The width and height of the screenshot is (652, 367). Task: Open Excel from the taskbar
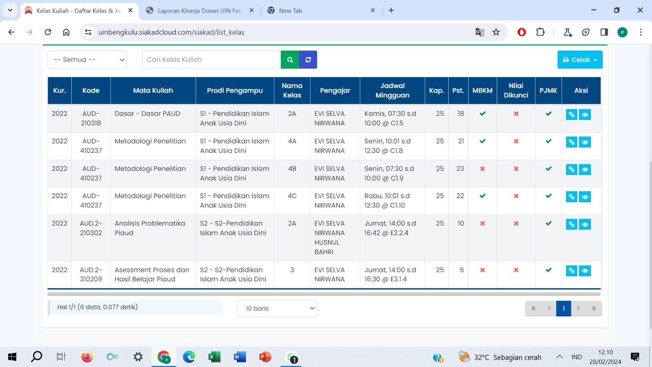tap(214, 357)
